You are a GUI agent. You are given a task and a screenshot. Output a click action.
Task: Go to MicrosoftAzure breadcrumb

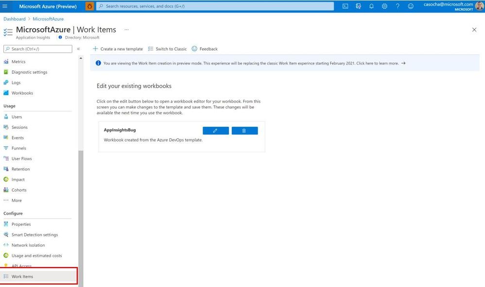pyautogui.click(x=48, y=19)
